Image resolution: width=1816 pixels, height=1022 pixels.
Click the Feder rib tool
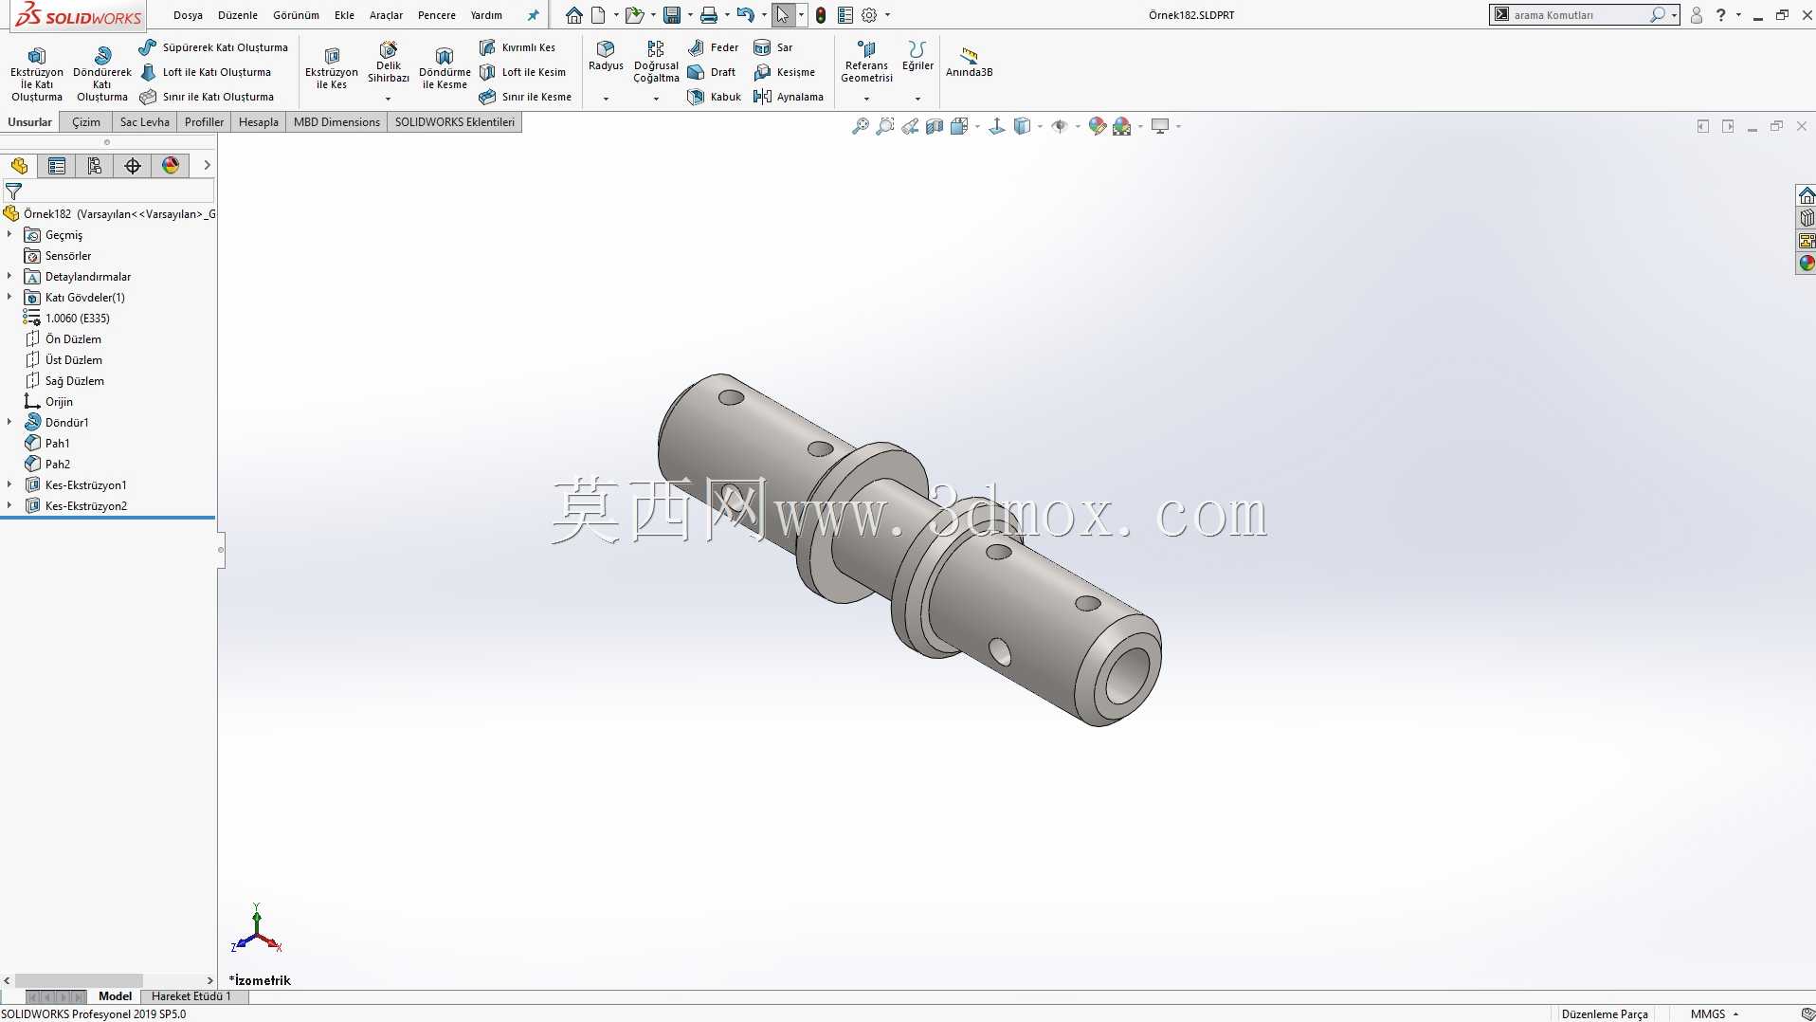(x=713, y=47)
